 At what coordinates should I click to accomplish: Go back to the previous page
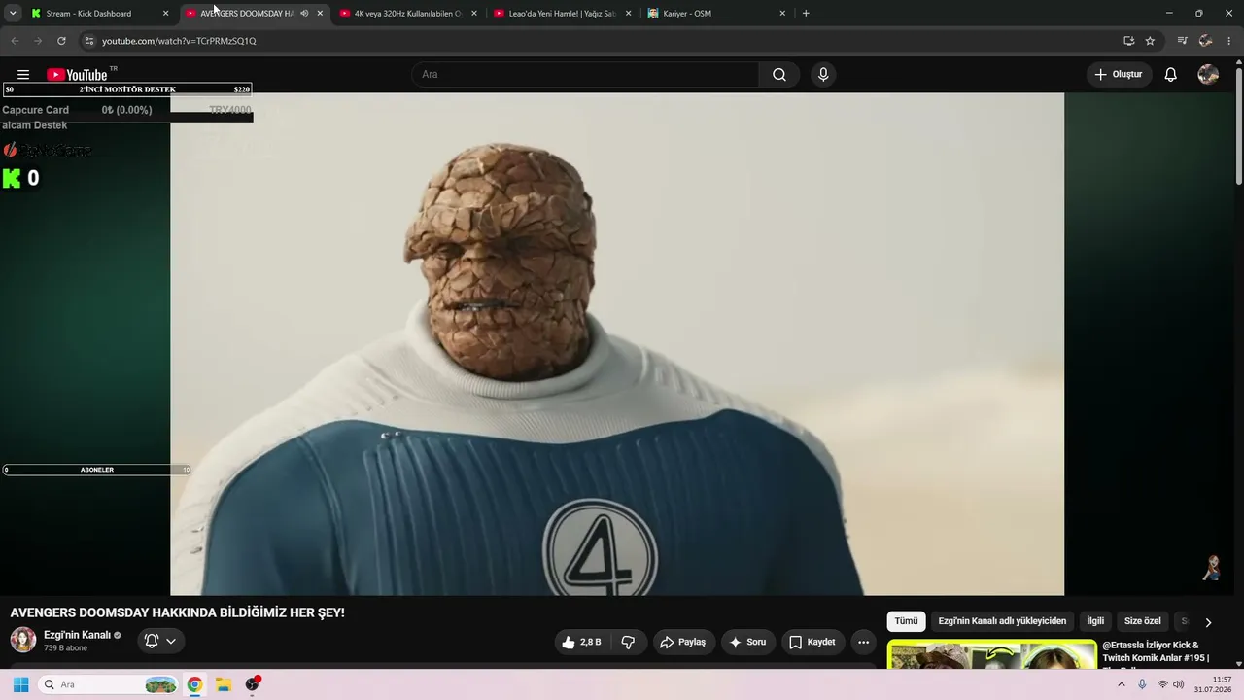[x=15, y=41]
